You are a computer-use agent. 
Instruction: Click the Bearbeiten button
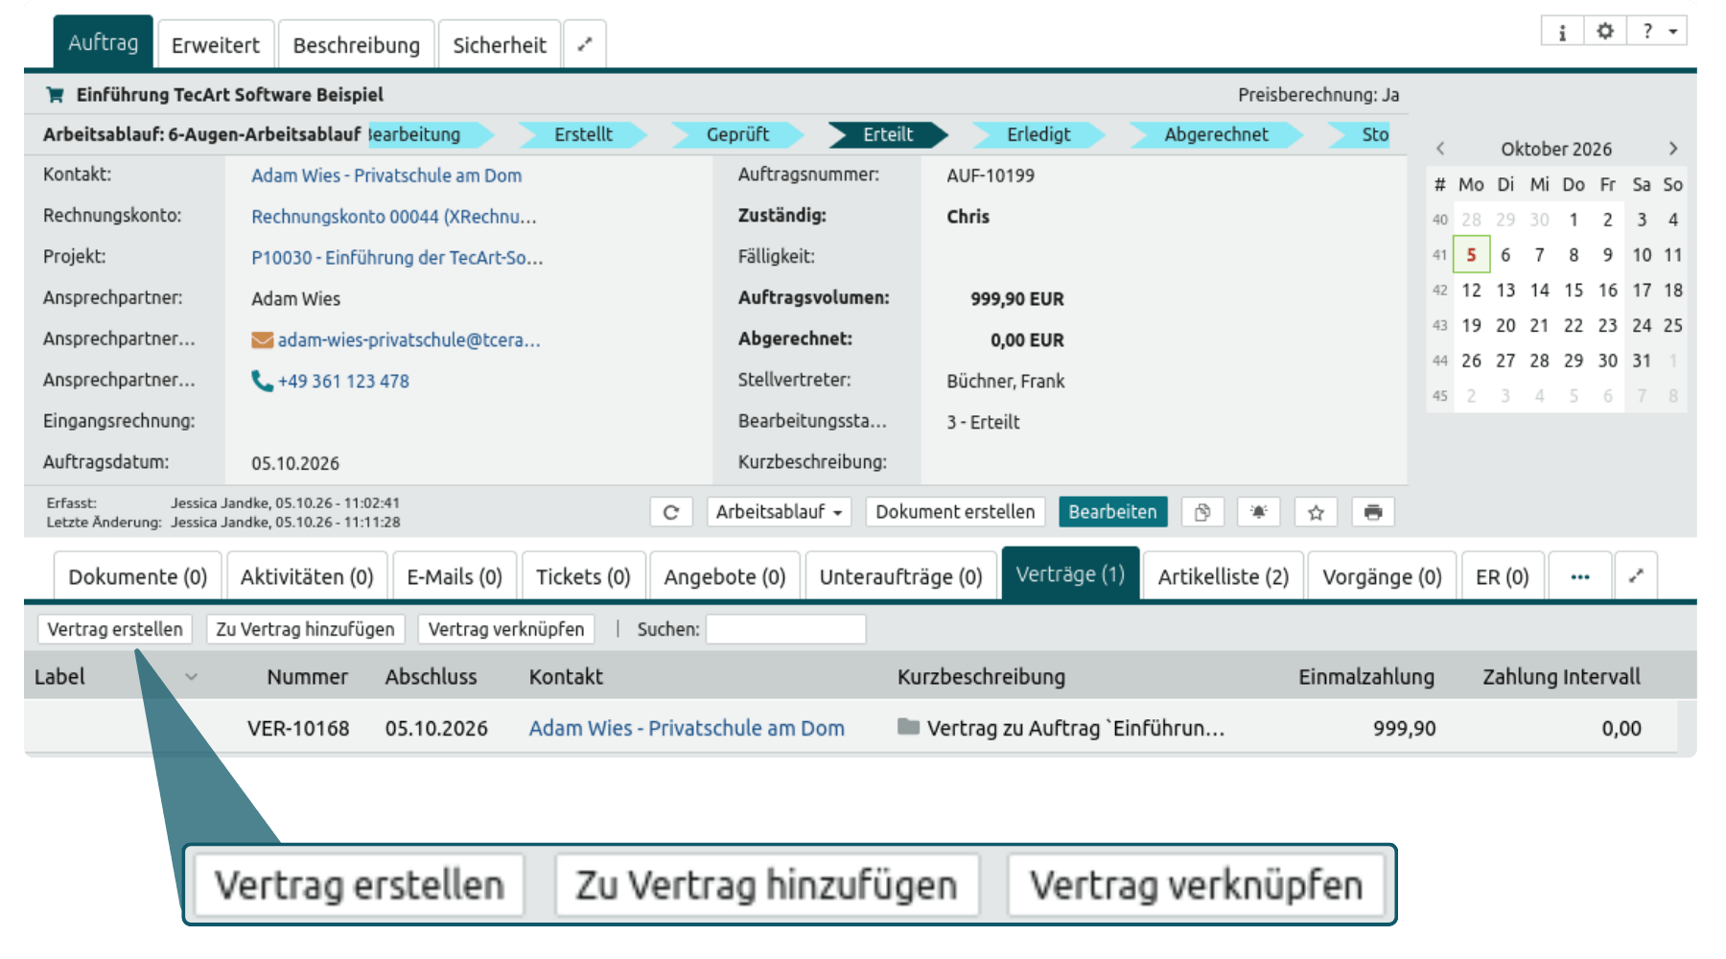[x=1113, y=512]
